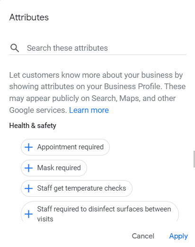
Task: Click plus icon for Staff get temperature checks
Action: pos(28,189)
